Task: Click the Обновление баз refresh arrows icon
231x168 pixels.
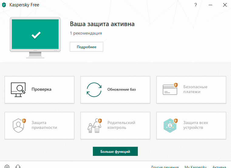Action: [94, 90]
